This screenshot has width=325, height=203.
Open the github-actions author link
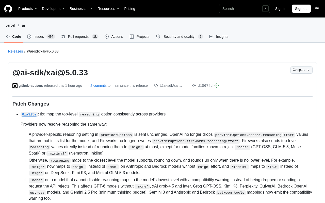pyautogui.click(x=31, y=86)
